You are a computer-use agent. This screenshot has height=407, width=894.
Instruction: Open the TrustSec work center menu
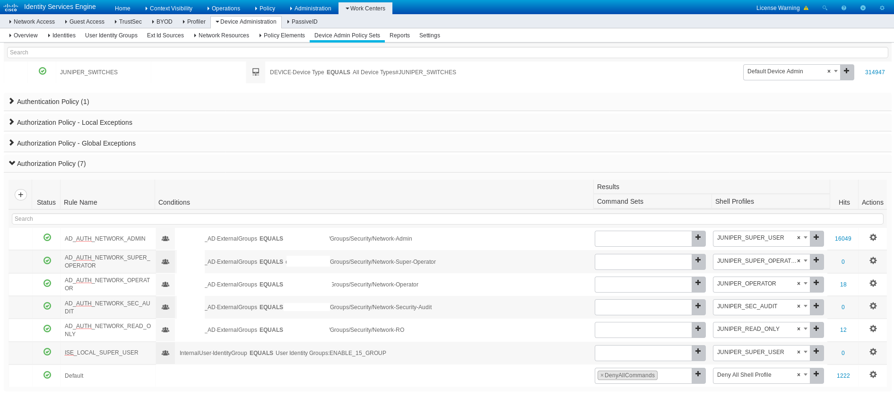click(x=128, y=22)
